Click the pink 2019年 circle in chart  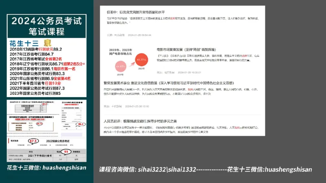coord(121,66)
